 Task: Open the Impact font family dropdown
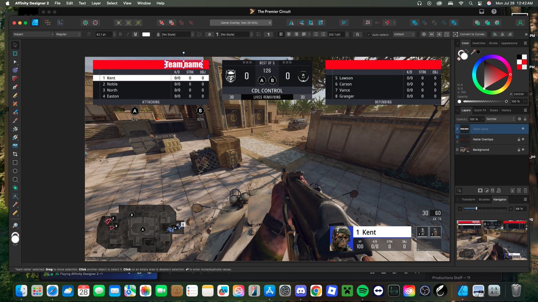point(33,34)
